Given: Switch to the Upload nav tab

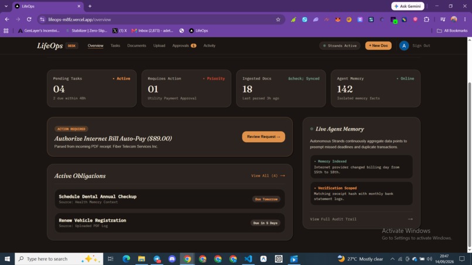Looking at the screenshot, I should [159, 46].
